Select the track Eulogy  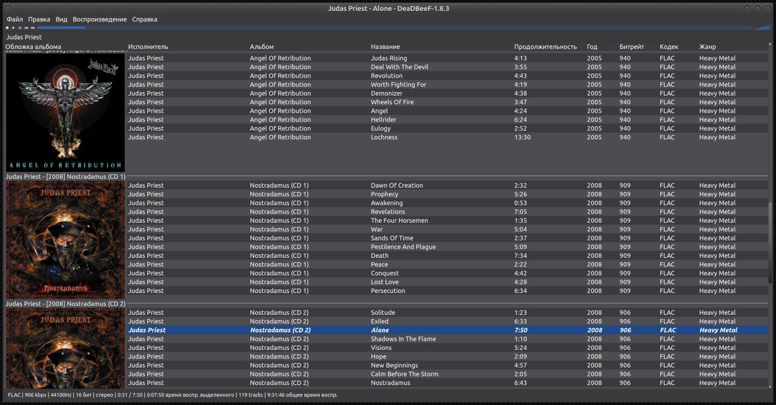(447, 128)
